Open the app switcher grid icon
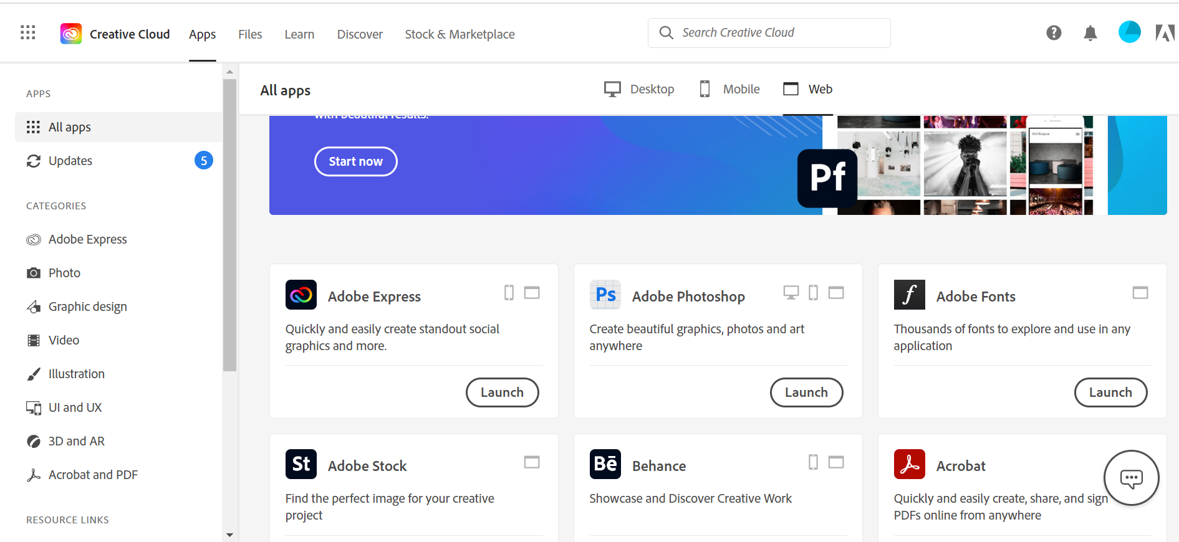 point(28,33)
